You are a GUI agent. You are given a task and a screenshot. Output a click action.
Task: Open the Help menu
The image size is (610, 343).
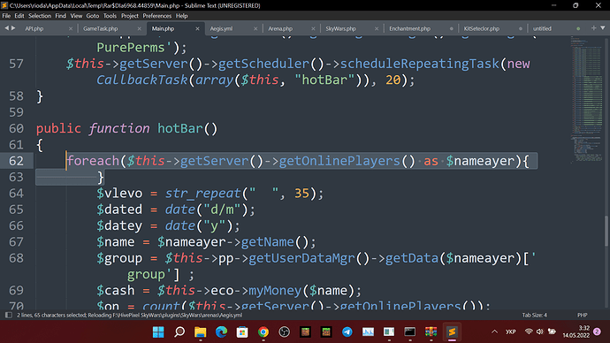point(182,16)
